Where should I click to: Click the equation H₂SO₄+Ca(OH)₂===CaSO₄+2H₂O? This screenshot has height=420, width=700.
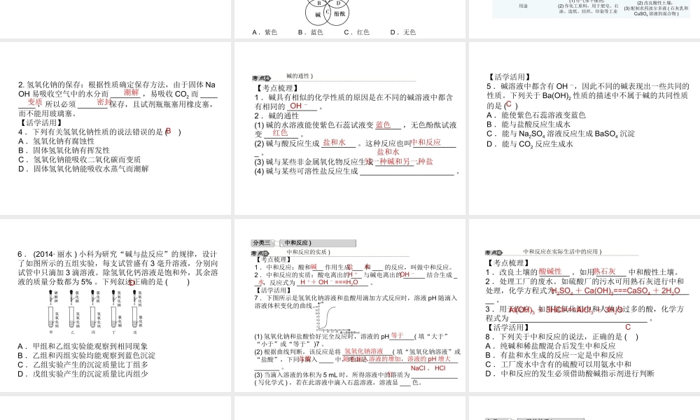point(617,291)
